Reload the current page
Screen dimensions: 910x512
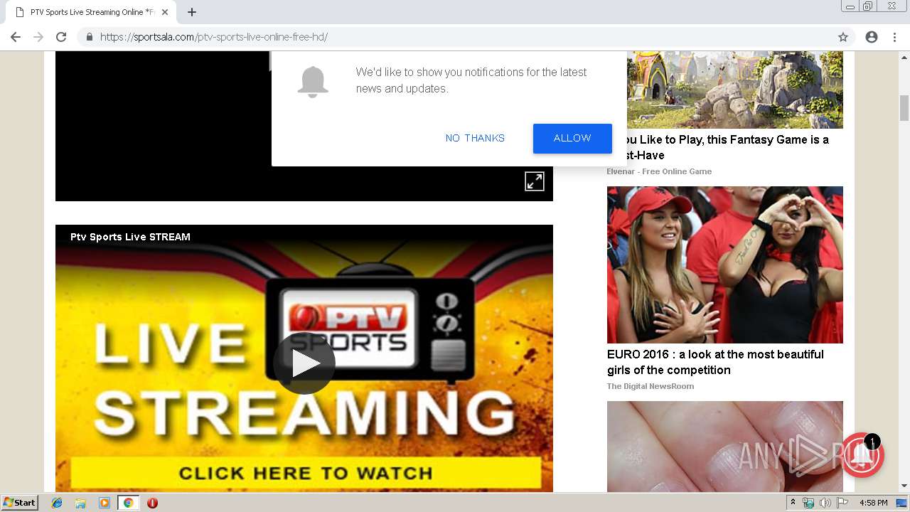[61, 37]
